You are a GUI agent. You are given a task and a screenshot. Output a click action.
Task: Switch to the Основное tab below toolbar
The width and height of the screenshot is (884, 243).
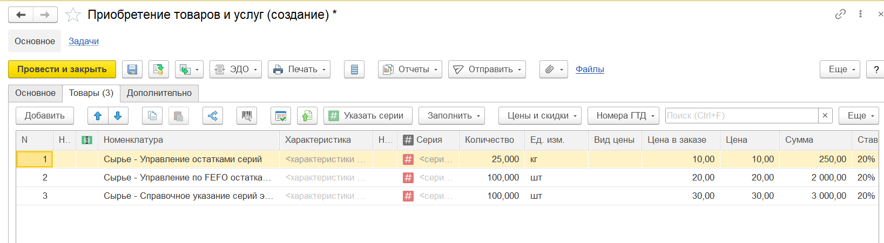tap(35, 93)
